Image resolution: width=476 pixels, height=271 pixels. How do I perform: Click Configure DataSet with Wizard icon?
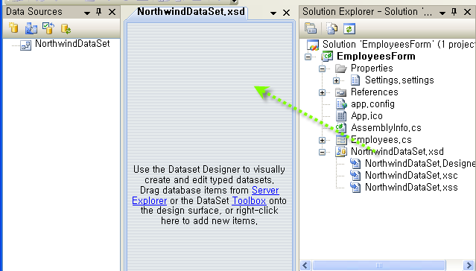click(48, 28)
